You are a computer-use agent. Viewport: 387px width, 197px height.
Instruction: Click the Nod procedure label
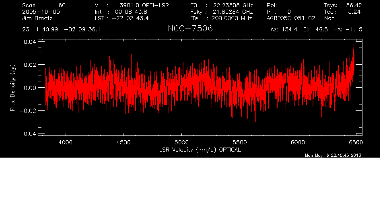click(x=329, y=18)
